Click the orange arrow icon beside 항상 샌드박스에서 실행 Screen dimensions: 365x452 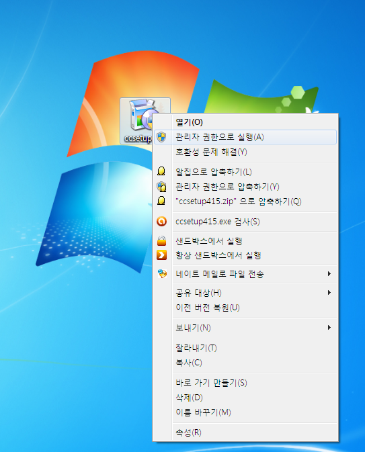(161, 255)
